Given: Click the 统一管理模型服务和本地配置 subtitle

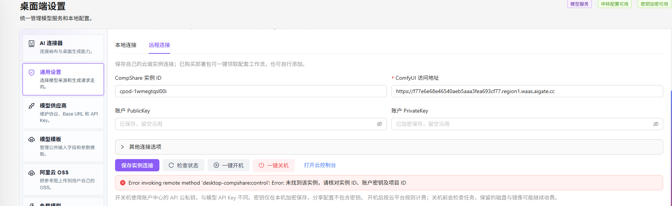Looking at the screenshot, I should click(57, 18).
